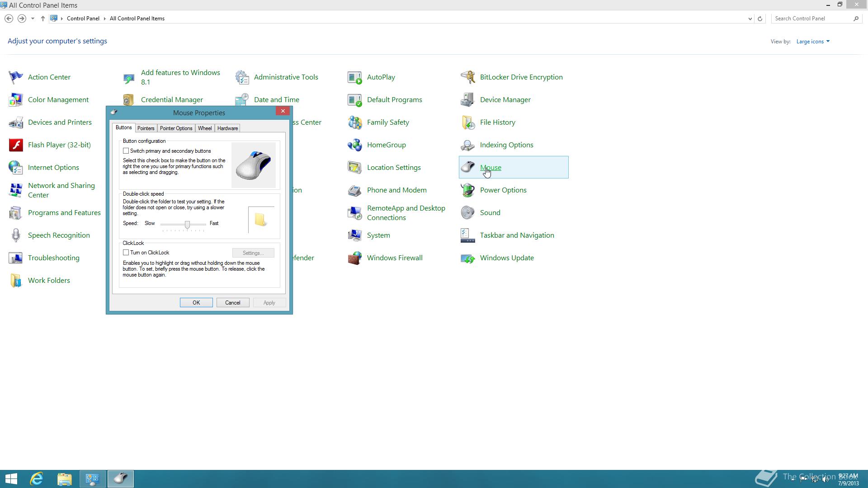Open the Phone and Modem icon

click(355, 190)
